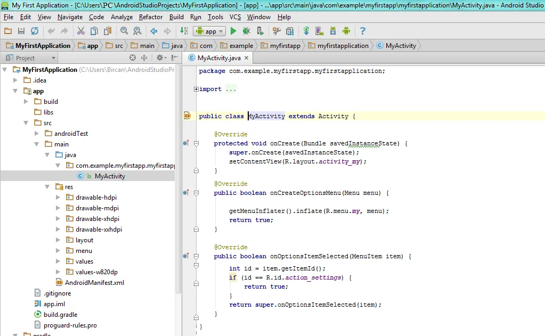This screenshot has width=545, height=336.
Task: Open the Help question mark icon
Action: 363,31
